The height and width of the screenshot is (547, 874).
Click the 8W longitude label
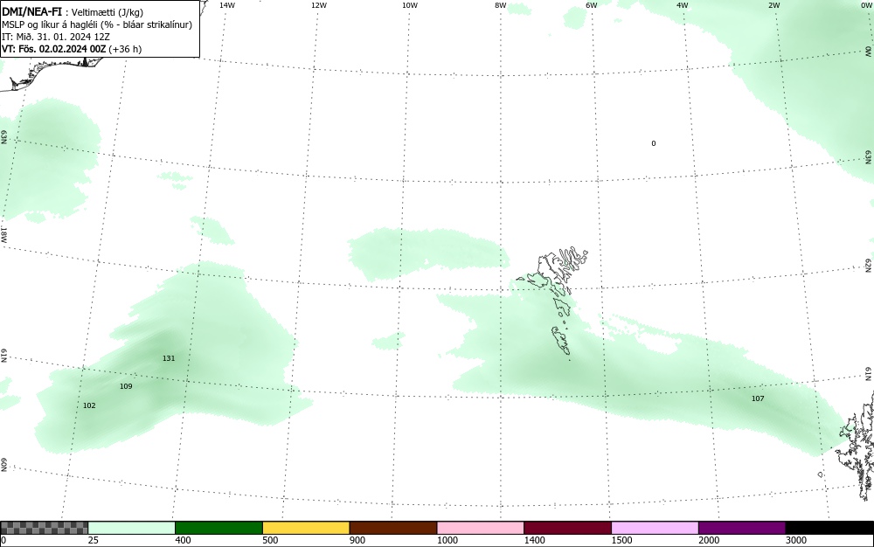coord(500,5)
